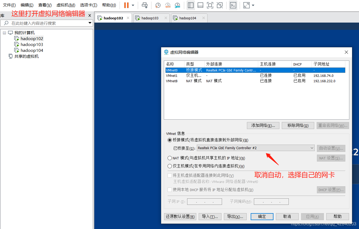
Task: Select hadoop102 in the library tree
Action: tap(32, 39)
